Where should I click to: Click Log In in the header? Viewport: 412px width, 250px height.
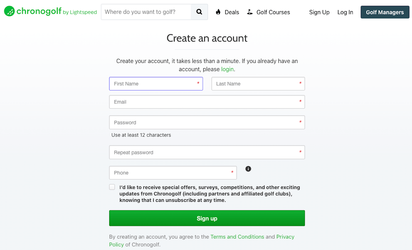[x=345, y=12]
